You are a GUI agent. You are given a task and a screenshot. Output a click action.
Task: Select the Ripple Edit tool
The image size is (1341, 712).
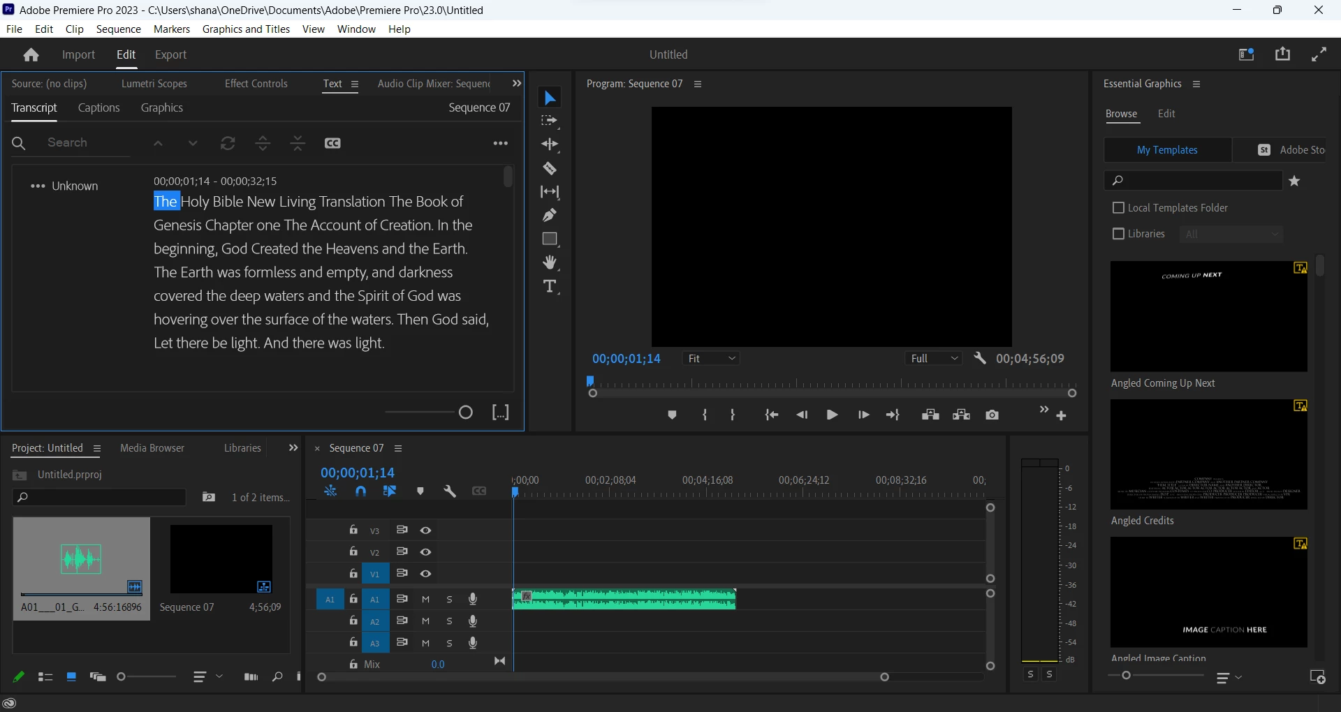pos(550,144)
